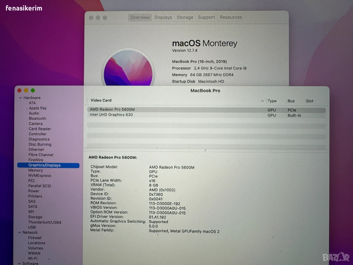
Task: Select the Intel UHD Graphics 630 row
Action: (x=206, y=115)
